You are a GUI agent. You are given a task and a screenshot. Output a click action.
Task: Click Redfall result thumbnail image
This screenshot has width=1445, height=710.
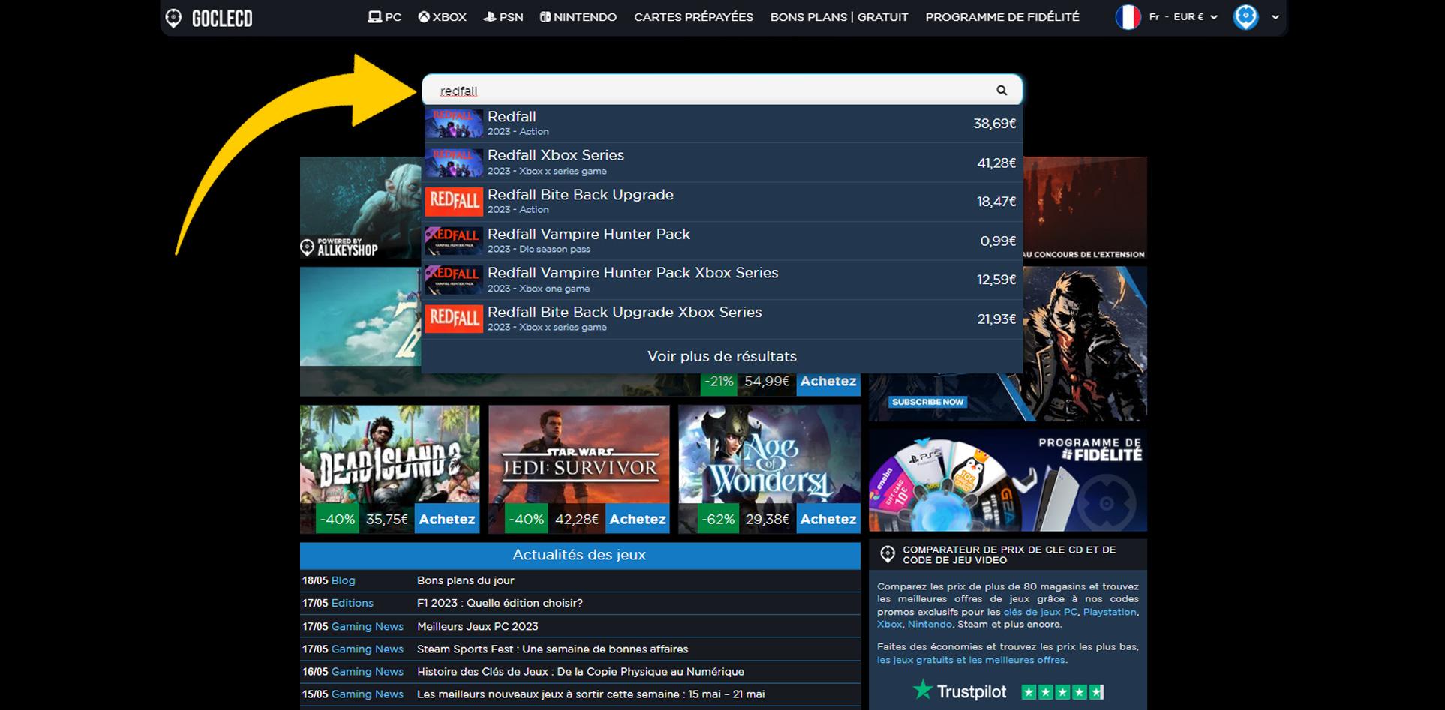pos(454,124)
